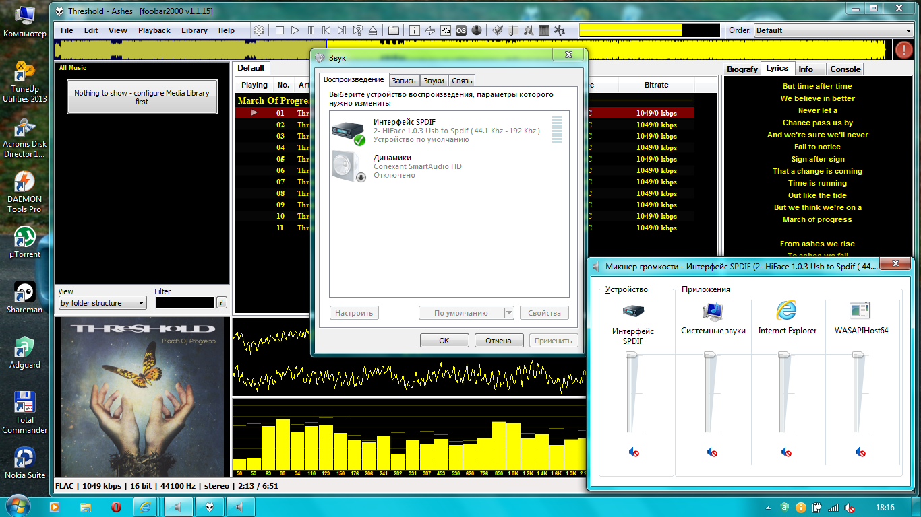Image resolution: width=921 pixels, height=517 pixels.
Task: Click the Last.fm scrobbler icon
Action: 461,30
